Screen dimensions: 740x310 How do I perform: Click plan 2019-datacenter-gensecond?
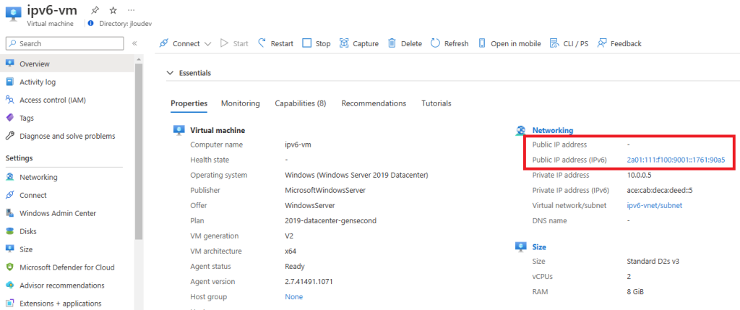(331, 220)
